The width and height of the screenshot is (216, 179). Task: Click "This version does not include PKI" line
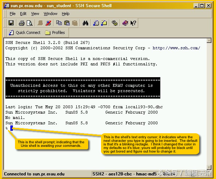(81, 64)
